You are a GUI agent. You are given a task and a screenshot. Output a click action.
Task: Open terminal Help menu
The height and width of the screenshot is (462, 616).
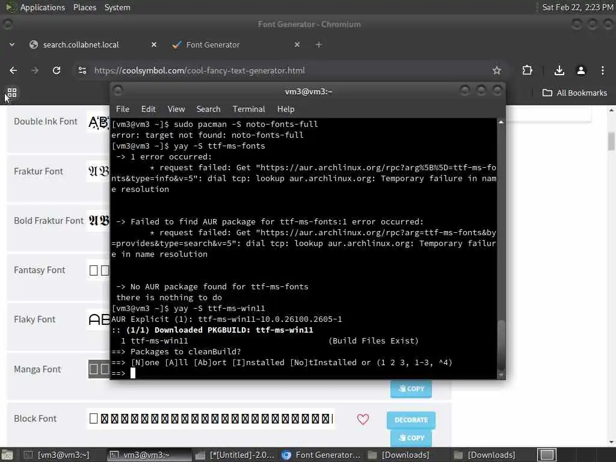click(x=286, y=109)
